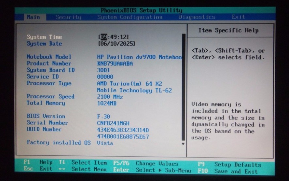Click serial number CNF8241MGH
Screen dimensions: 289x181
click(x=113, y=123)
